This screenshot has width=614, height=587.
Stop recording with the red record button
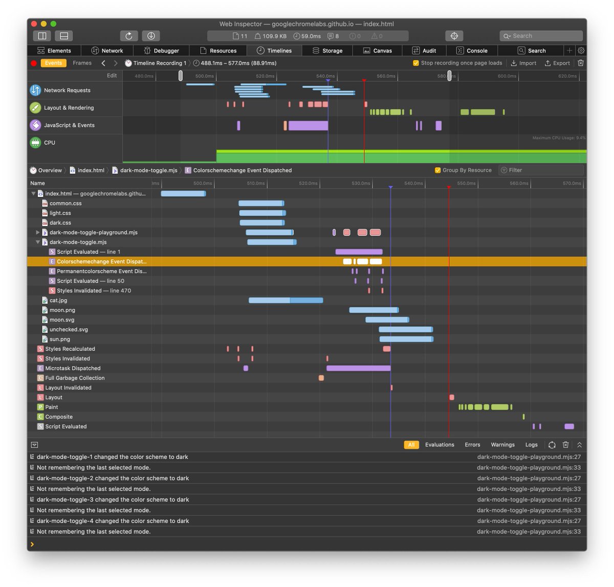point(34,63)
